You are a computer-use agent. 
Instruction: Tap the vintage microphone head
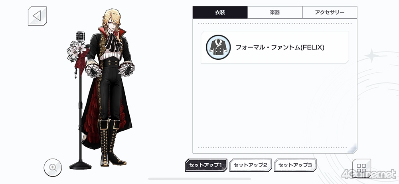81,36
